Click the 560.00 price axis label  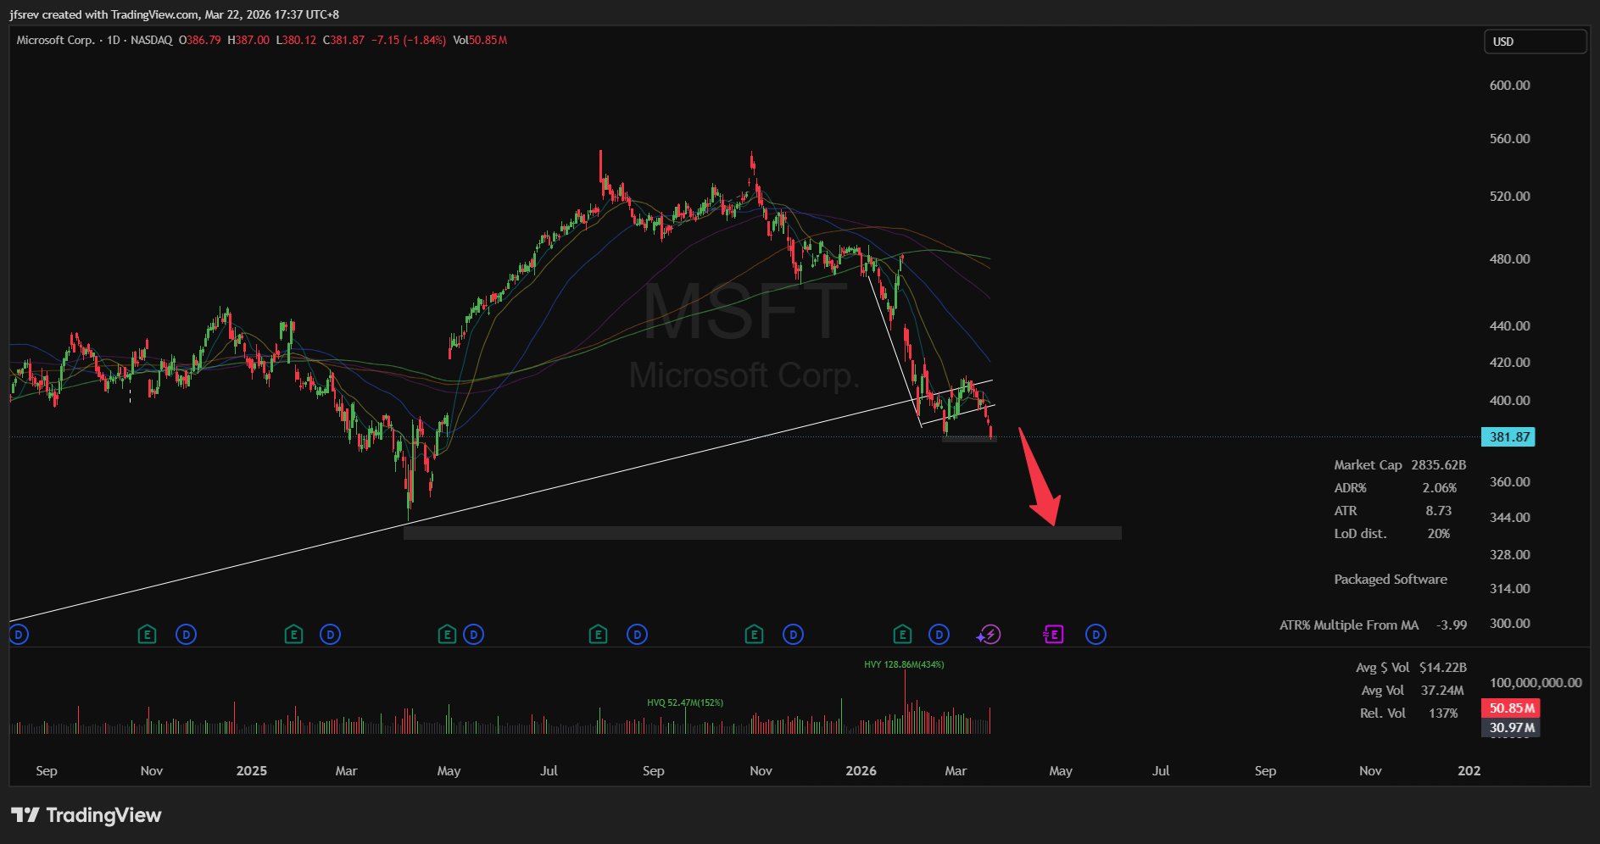click(1510, 139)
